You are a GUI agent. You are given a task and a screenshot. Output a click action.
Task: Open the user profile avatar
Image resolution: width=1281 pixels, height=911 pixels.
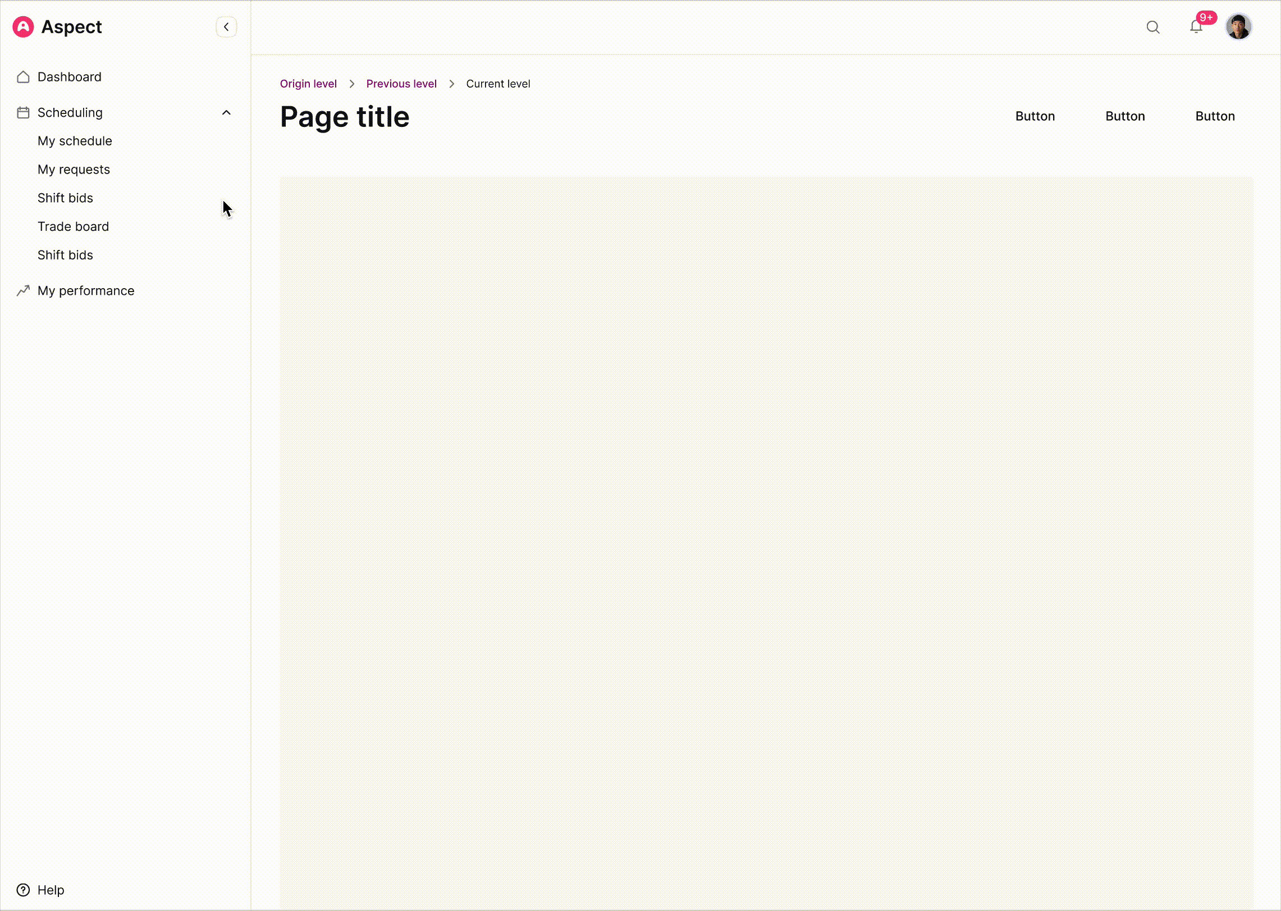coord(1238,27)
